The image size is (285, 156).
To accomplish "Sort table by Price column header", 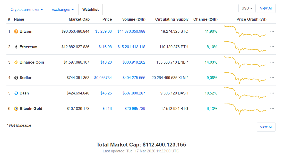I will point(107,19).
